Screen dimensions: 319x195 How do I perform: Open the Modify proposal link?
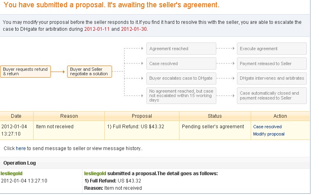pos(268,134)
